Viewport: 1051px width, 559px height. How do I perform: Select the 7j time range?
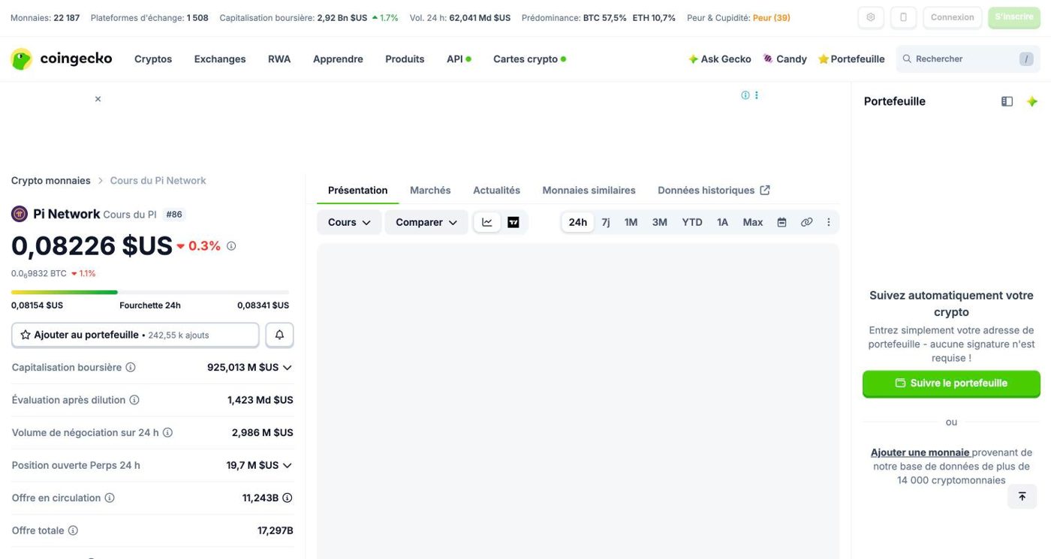pyautogui.click(x=606, y=222)
